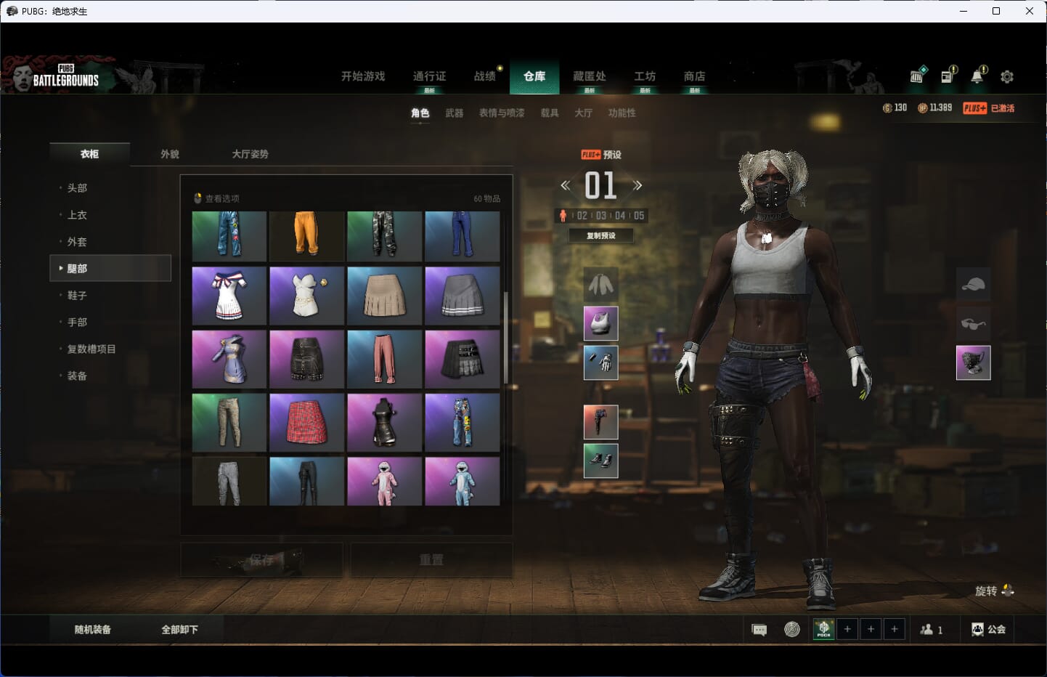Select the 外套 category
The height and width of the screenshot is (677, 1047).
click(x=110, y=241)
